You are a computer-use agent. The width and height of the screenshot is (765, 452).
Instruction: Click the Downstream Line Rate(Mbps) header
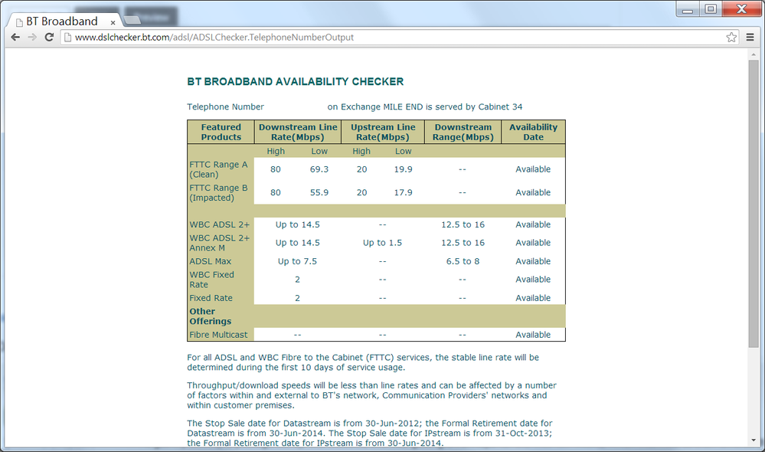[x=298, y=132]
